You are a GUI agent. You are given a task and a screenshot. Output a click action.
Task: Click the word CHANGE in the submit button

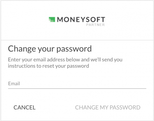87,107
